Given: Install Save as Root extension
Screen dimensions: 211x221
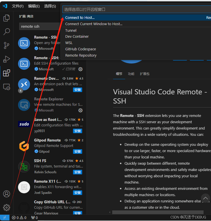Looking at the screenshot, I should [78, 131].
